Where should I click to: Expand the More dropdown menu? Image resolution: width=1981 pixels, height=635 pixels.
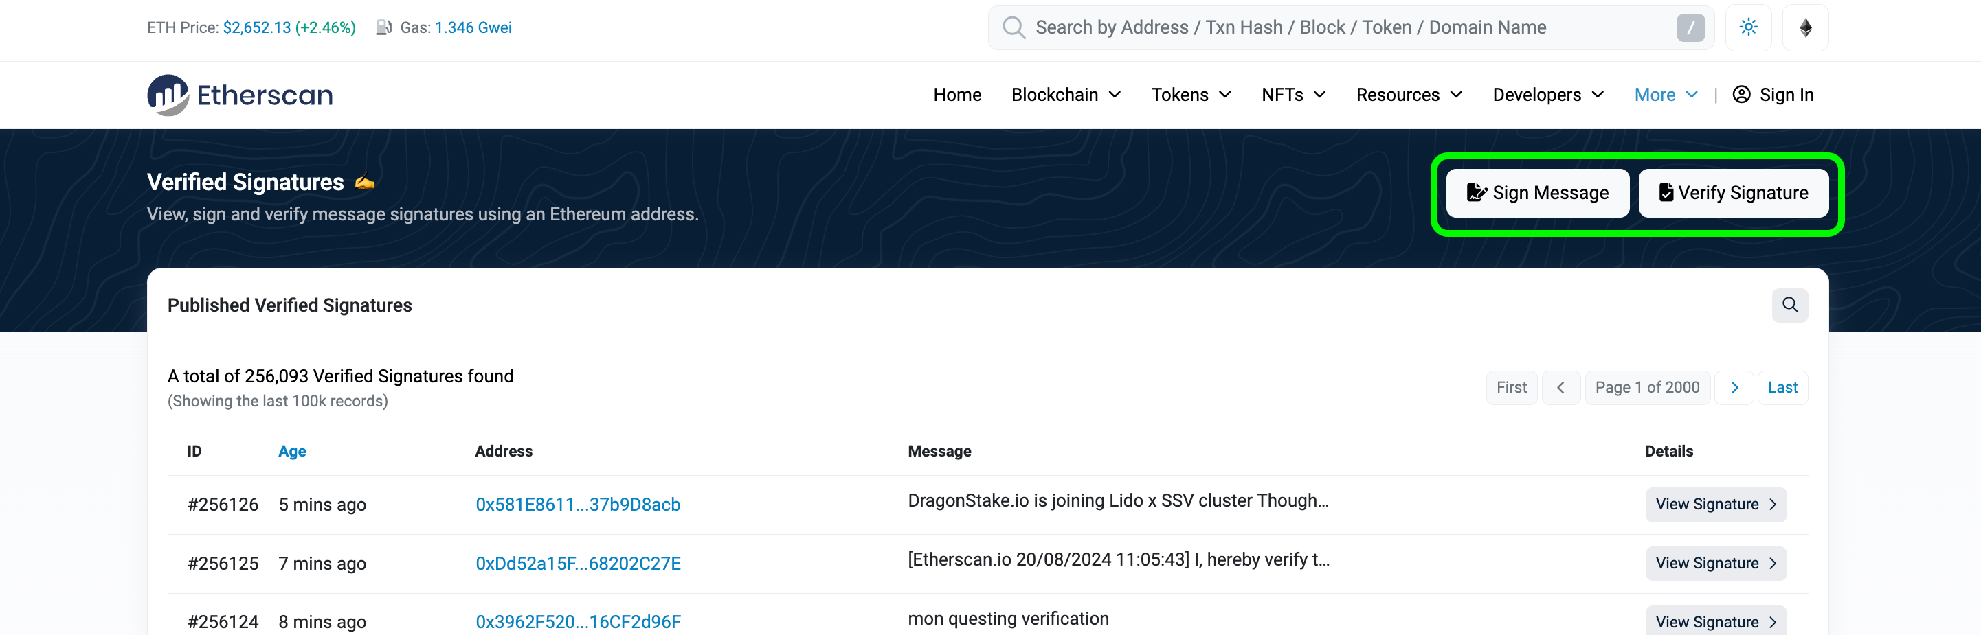pos(1665,95)
